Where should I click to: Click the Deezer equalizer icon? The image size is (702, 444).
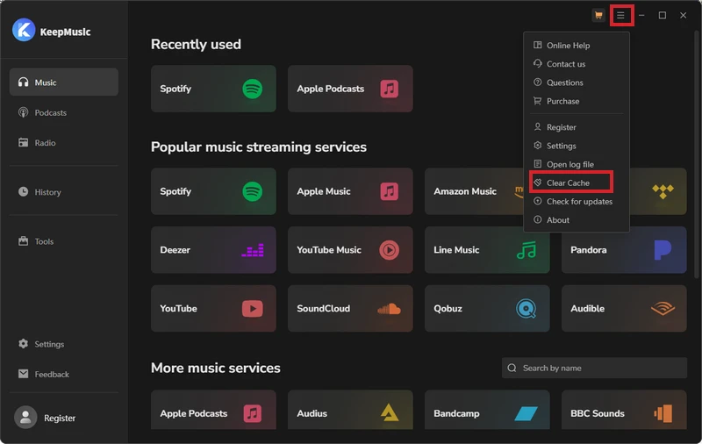click(x=253, y=250)
